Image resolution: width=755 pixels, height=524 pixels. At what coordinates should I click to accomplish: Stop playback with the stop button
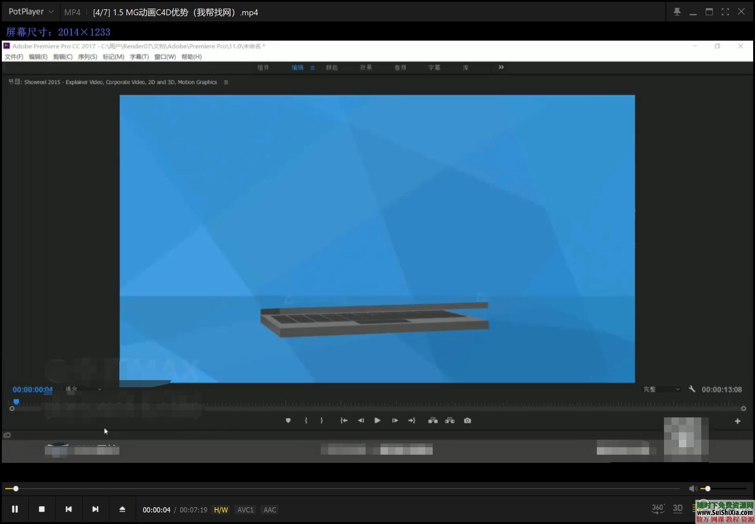click(42, 509)
